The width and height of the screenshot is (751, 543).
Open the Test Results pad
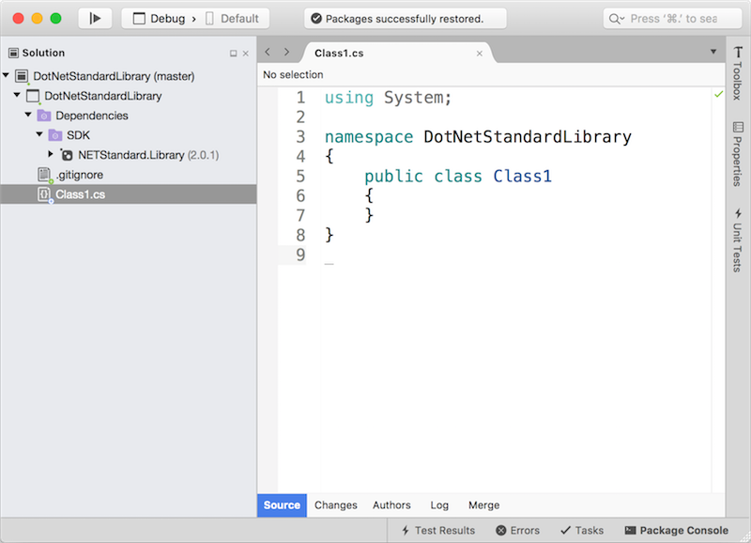[x=437, y=530]
